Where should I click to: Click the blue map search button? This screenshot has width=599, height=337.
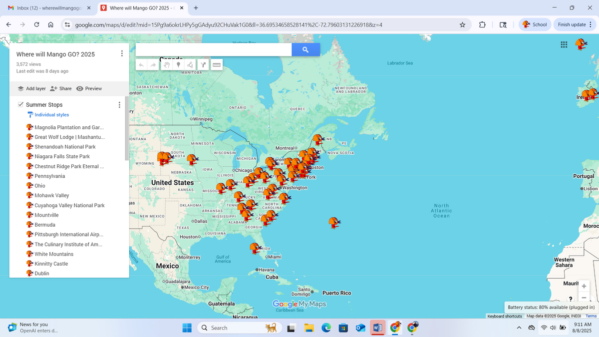click(305, 49)
